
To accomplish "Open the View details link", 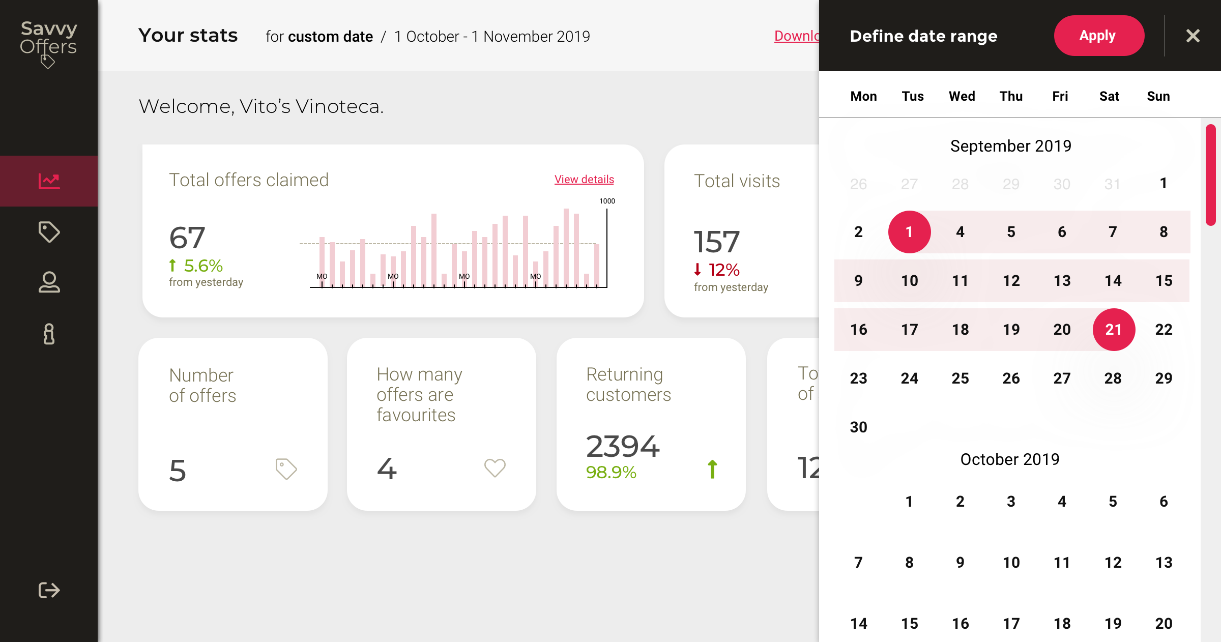I will click(x=584, y=179).
